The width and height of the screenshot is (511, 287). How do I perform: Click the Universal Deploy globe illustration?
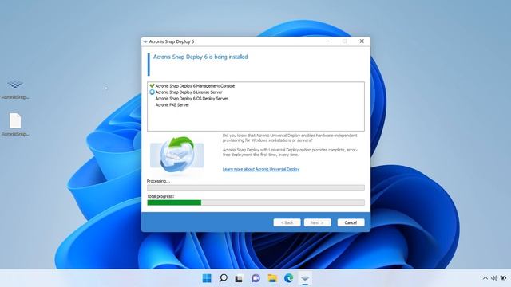177,155
